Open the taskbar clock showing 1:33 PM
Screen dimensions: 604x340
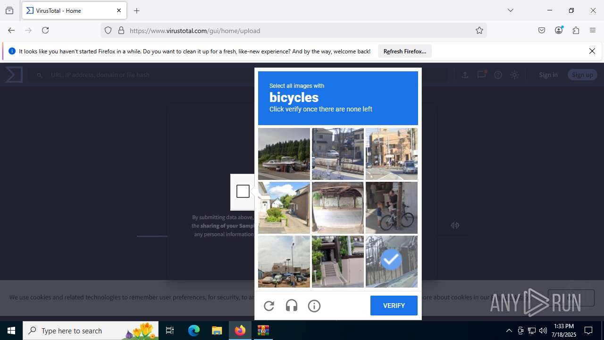pyautogui.click(x=564, y=331)
